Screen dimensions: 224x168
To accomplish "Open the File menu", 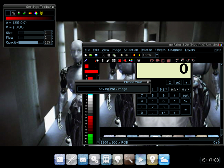I will coord(87,50).
